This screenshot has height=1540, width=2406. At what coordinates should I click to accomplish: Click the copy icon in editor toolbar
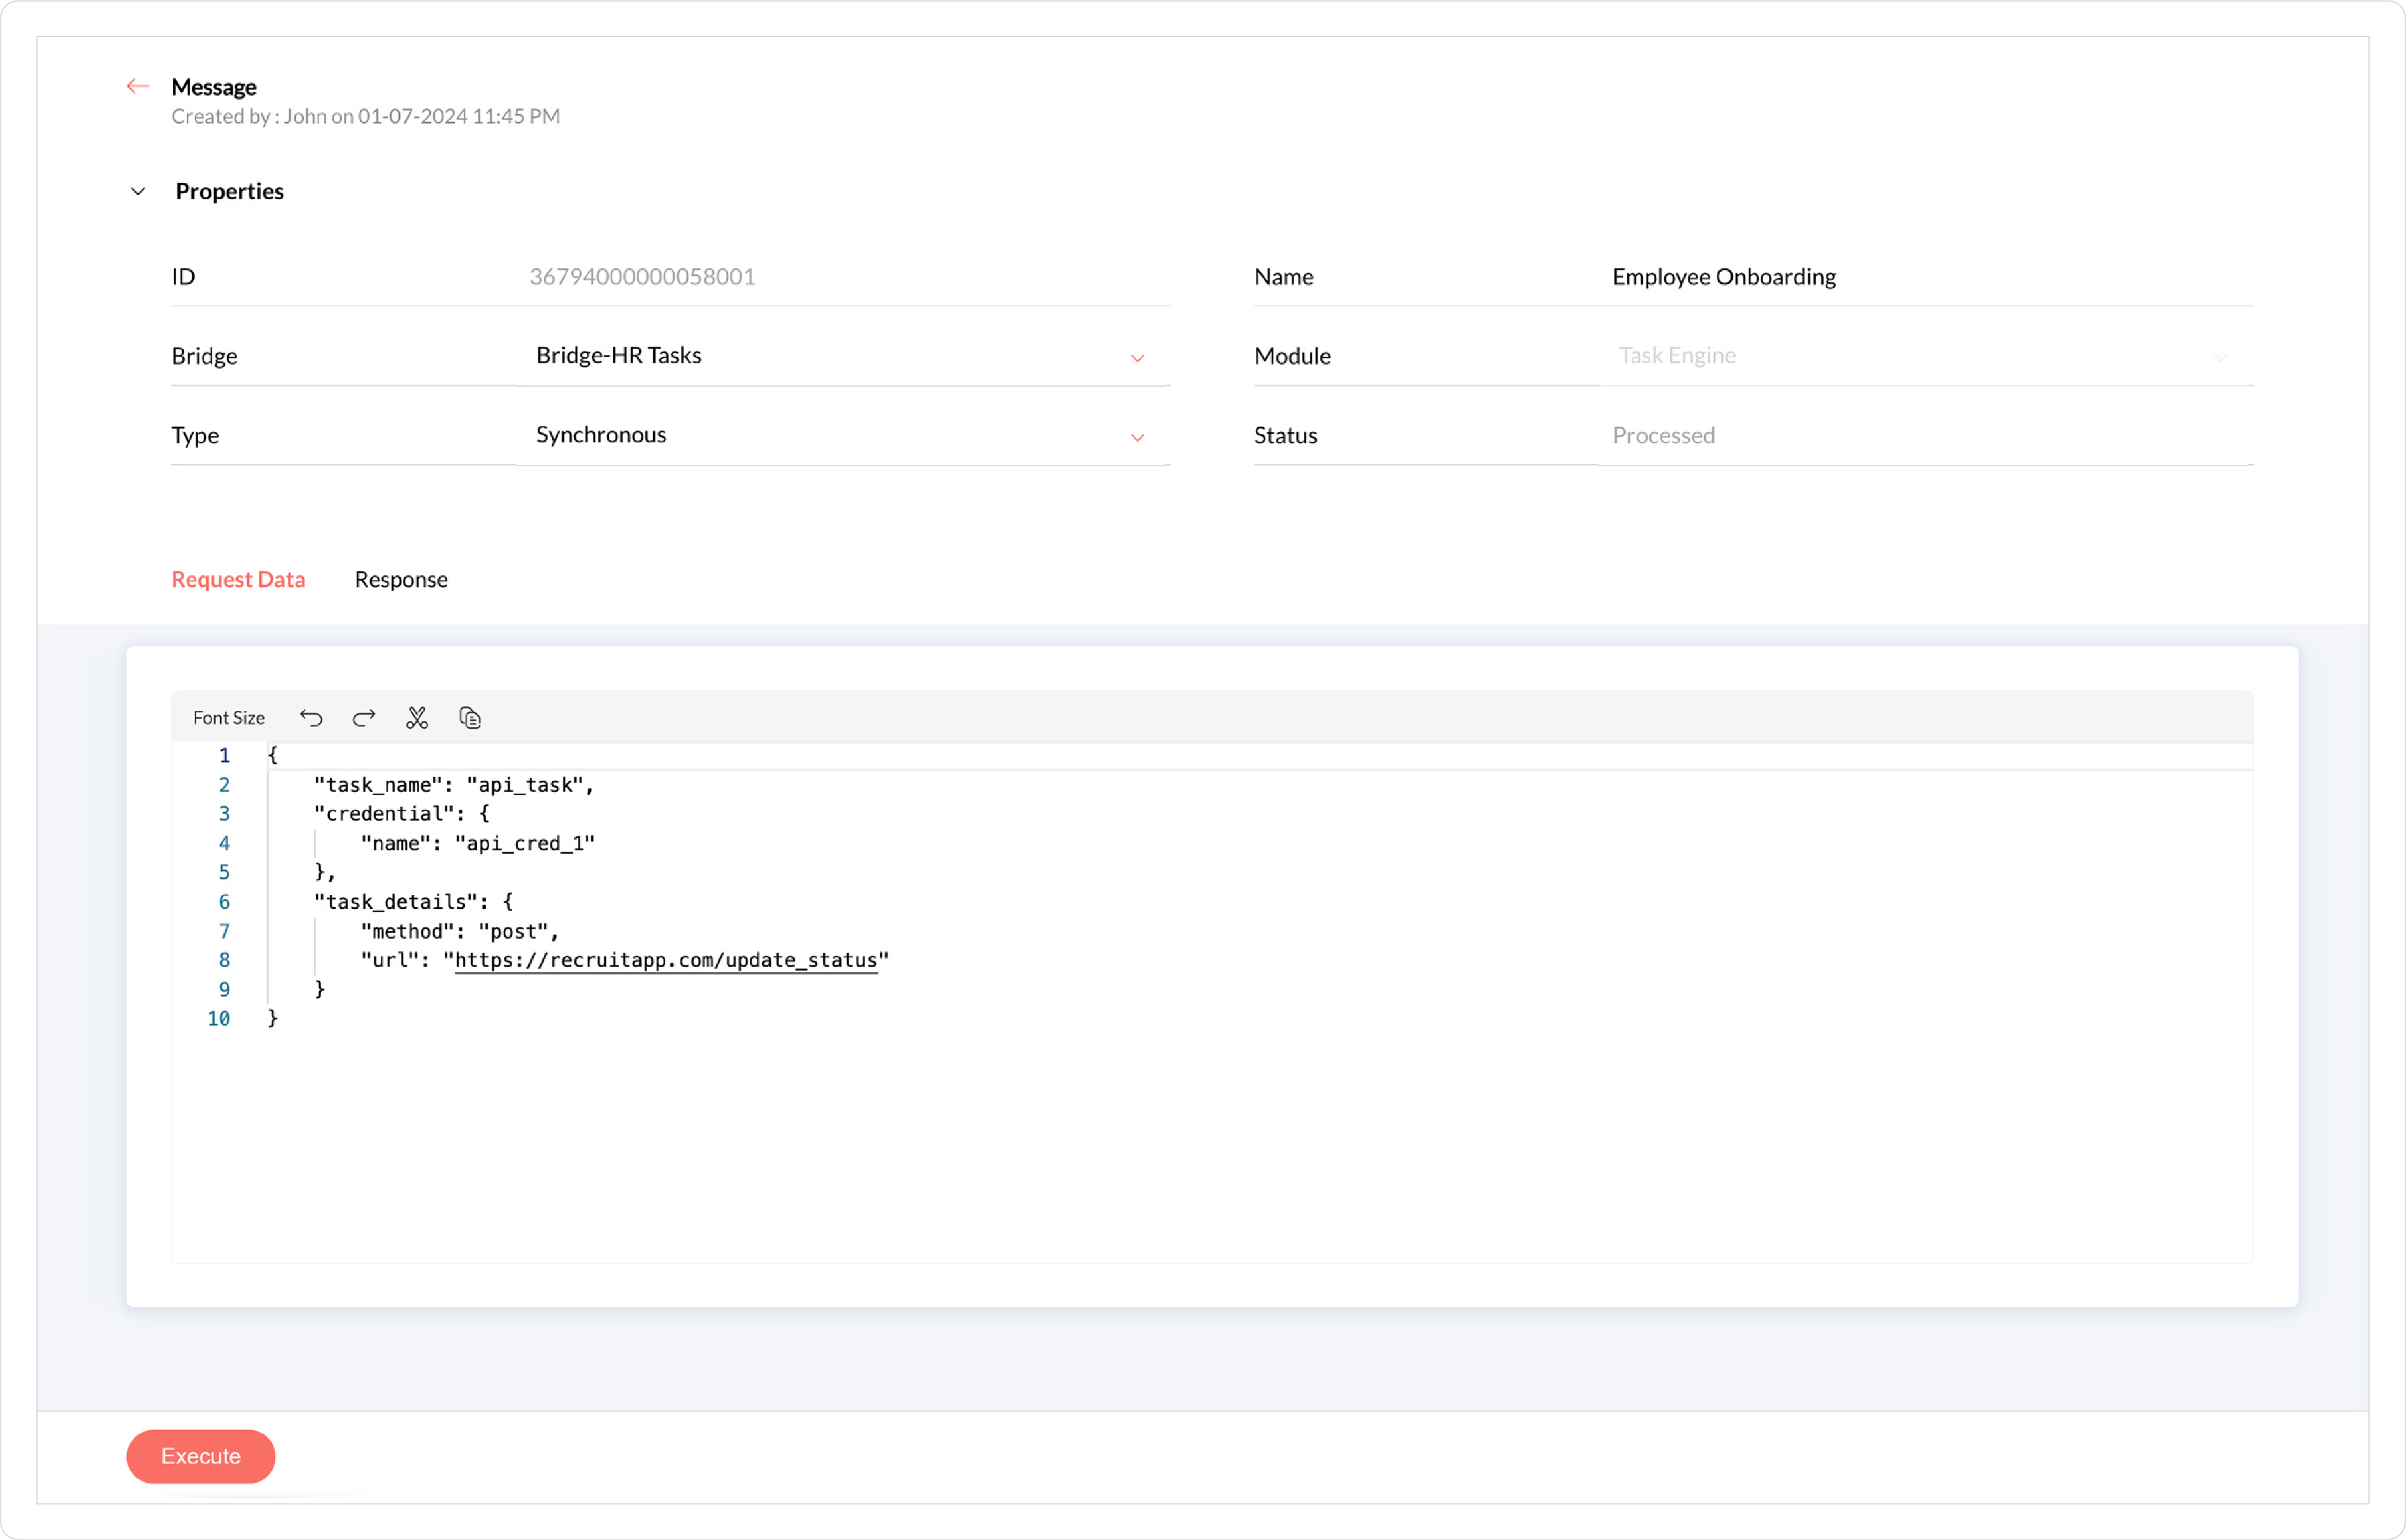coord(470,718)
